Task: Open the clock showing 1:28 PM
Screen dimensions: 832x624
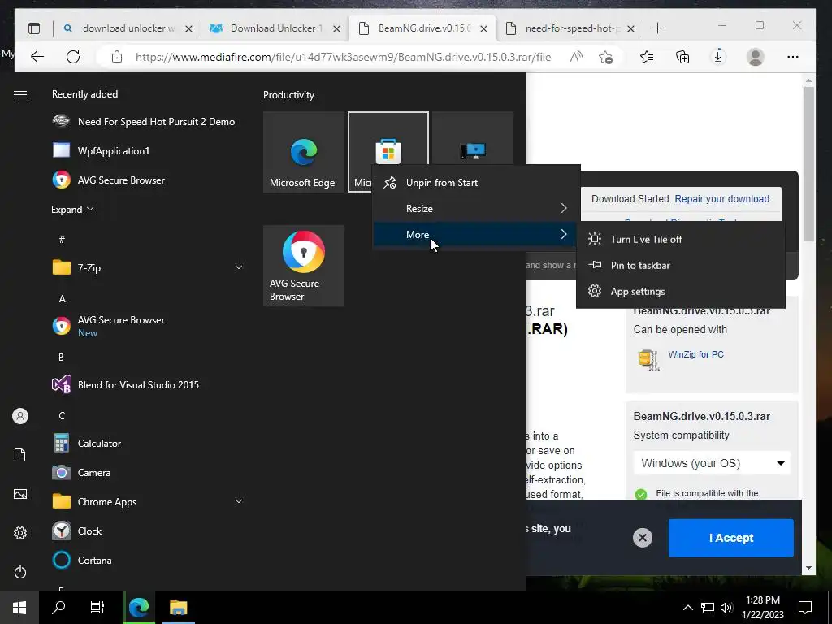Action: pyautogui.click(x=762, y=608)
